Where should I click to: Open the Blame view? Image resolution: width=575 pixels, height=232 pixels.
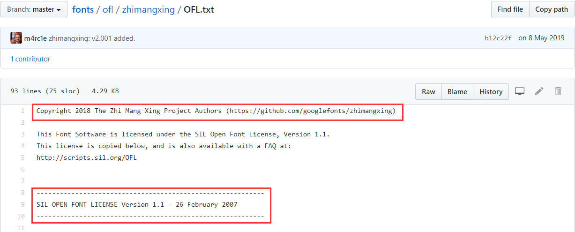457,92
